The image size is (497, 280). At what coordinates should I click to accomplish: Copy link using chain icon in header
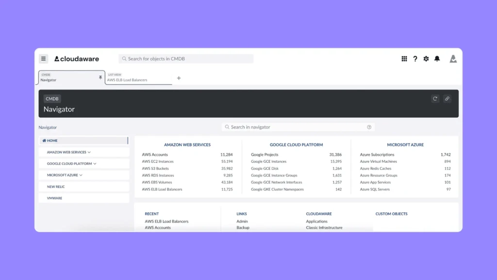click(x=447, y=99)
